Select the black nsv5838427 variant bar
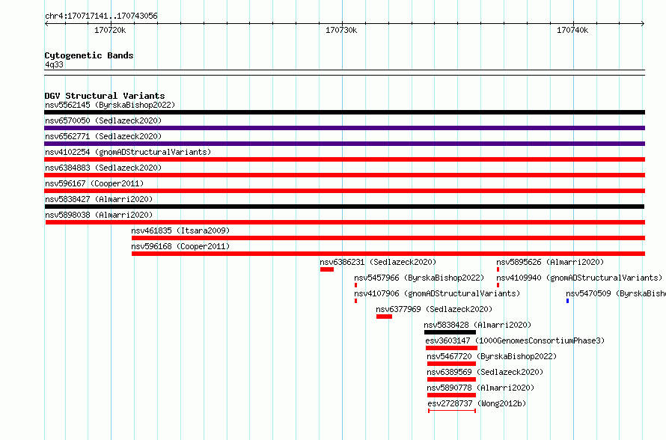666x440 pixels. click(x=344, y=207)
